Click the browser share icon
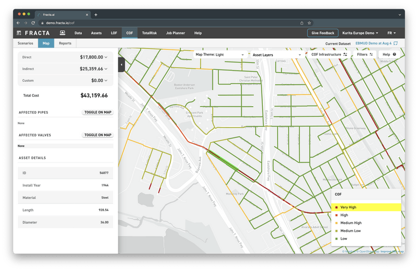The height and width of the screenshot is (271, 418). [301, 23]
